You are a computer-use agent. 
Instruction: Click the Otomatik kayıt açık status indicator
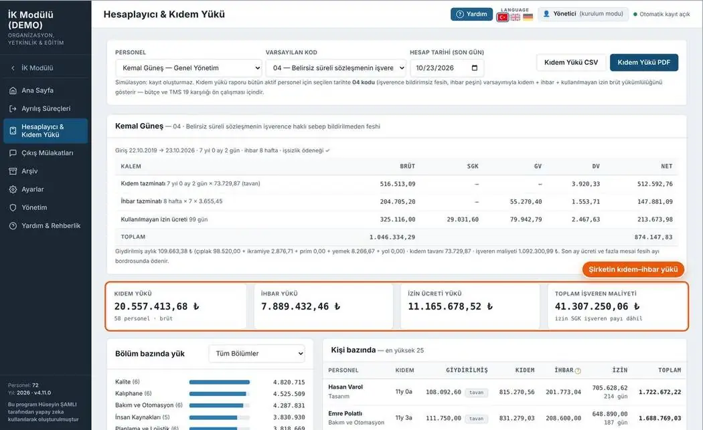[x=661, y=14]
